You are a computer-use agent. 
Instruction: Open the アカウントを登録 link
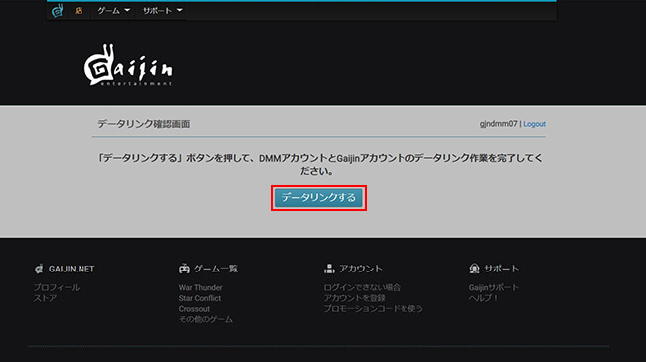click(355, 298)
